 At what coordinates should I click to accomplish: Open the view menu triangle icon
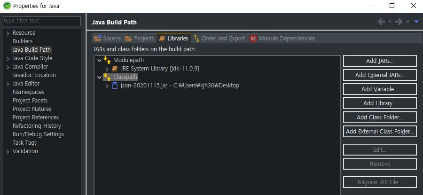point(416,21)
